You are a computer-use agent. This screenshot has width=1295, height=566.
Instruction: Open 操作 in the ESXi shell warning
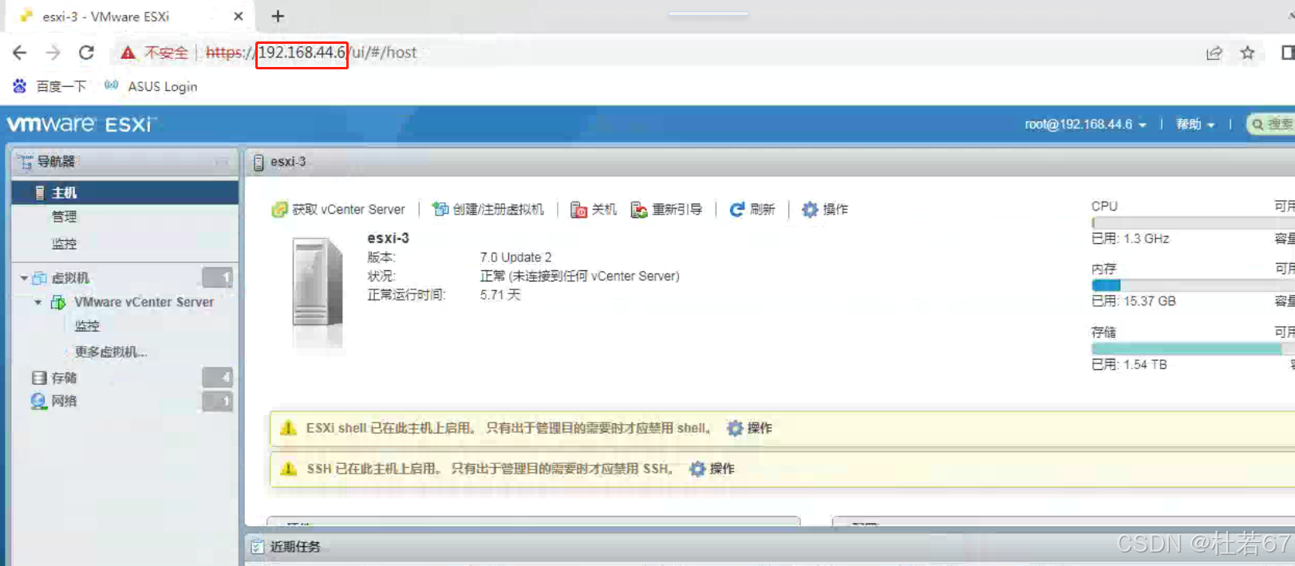(x=749, y=428)
